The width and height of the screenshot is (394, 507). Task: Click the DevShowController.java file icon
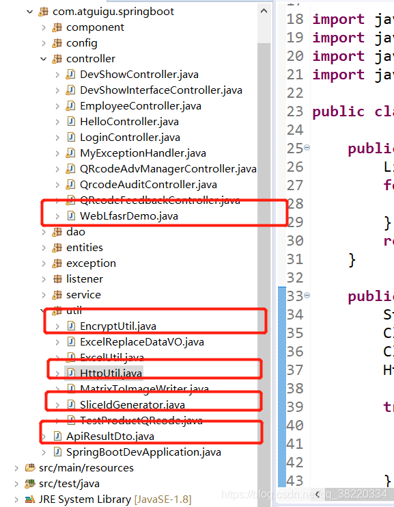(x=70, y=75)
